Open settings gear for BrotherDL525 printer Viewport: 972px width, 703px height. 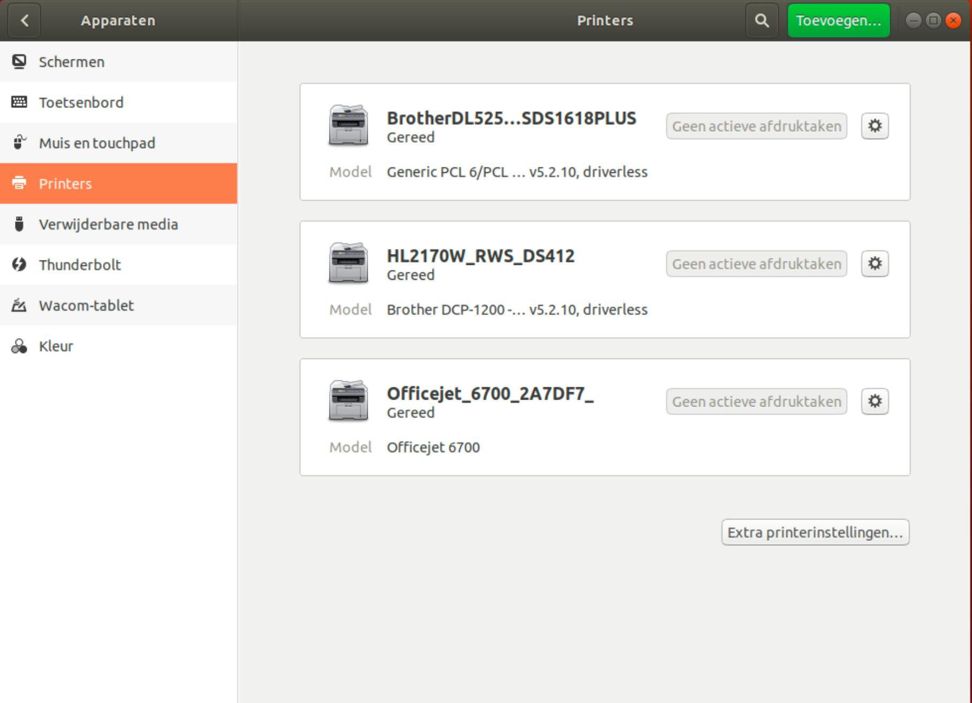[875, 126]
